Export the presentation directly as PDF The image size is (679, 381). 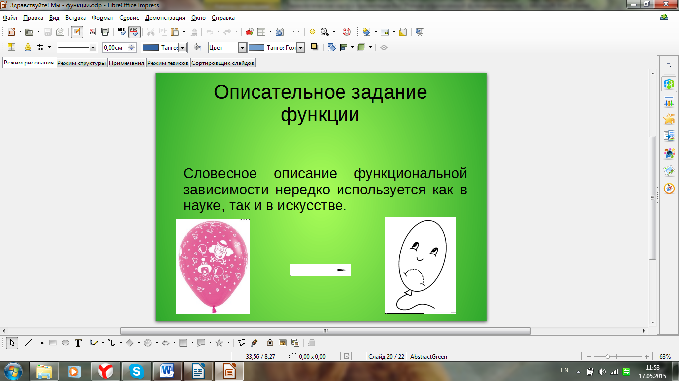(x=92, y=32)
